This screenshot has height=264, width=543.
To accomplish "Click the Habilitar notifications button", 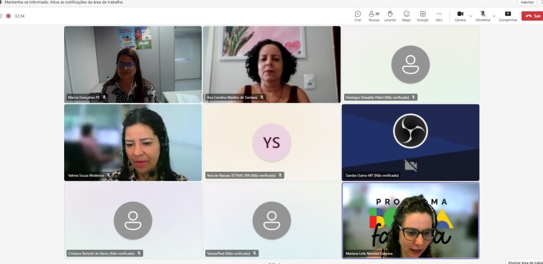I will pos(528,3).
